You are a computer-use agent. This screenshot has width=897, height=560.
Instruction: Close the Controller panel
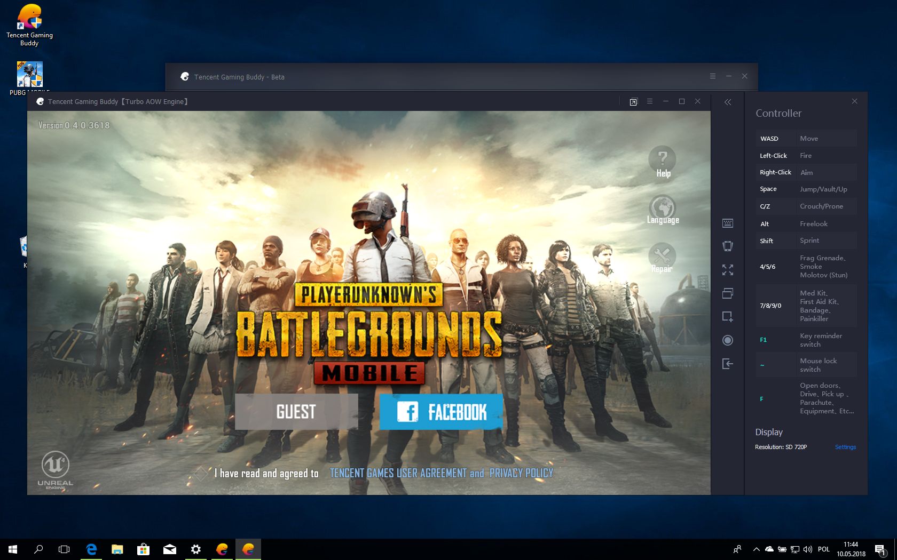pyautogui.click(x=854, y=101)
